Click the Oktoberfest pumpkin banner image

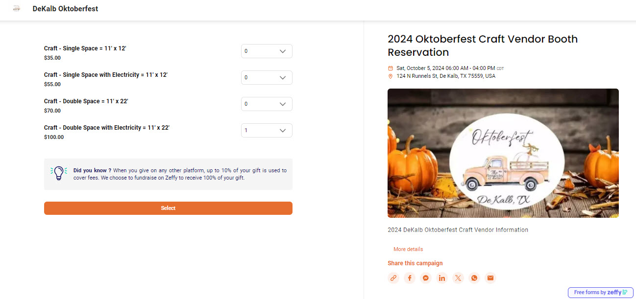tap(503, 153)
